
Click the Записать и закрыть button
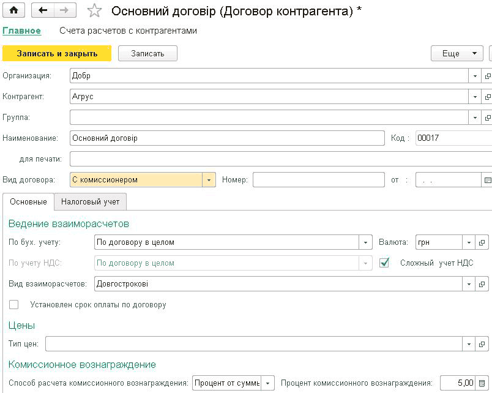pos(57,53)
